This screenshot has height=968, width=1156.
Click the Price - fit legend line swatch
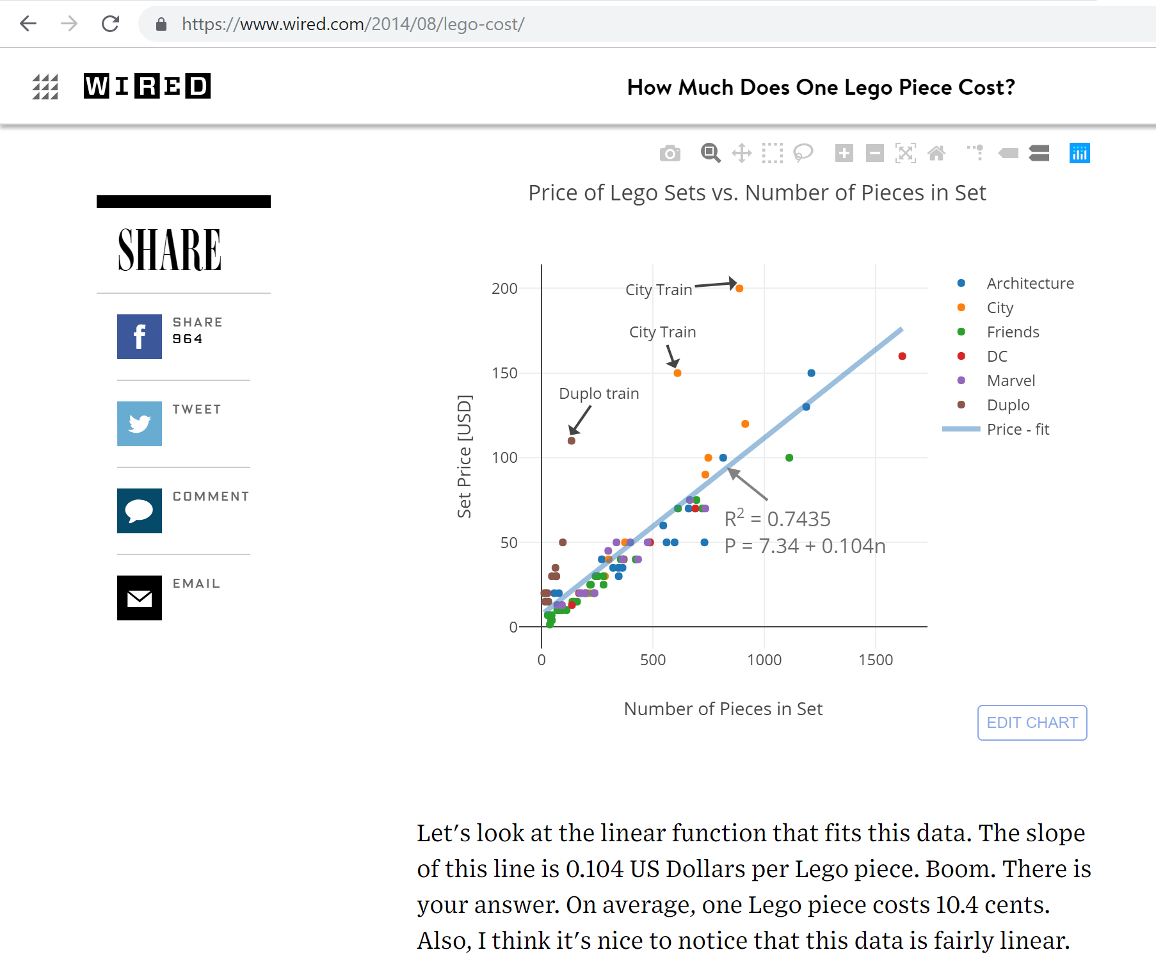click(961, 430)
